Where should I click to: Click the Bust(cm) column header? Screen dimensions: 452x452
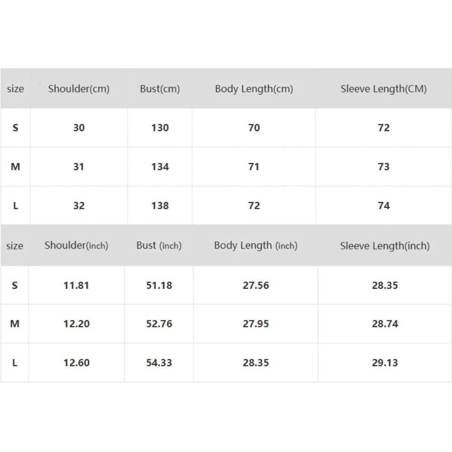point(160,89)
